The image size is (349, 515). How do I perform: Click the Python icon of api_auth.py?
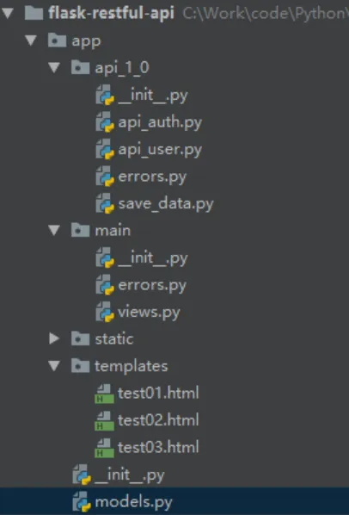point(105,122)
